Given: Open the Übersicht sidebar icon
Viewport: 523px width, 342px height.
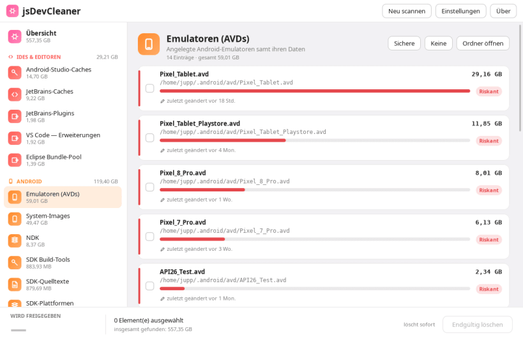Looking at the screenshot, I should tap(15, 36).
